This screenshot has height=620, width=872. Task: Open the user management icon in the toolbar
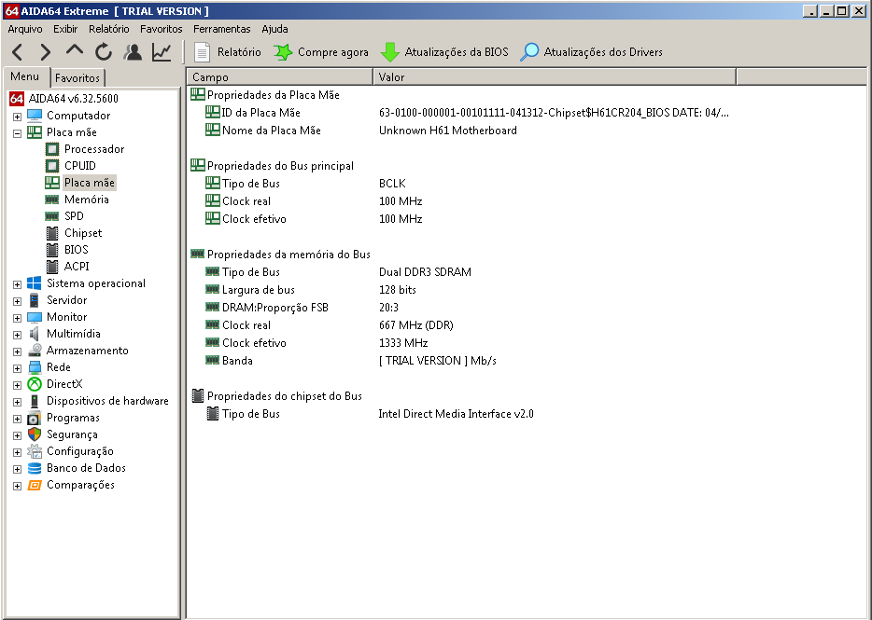click(x=133, y=52)
